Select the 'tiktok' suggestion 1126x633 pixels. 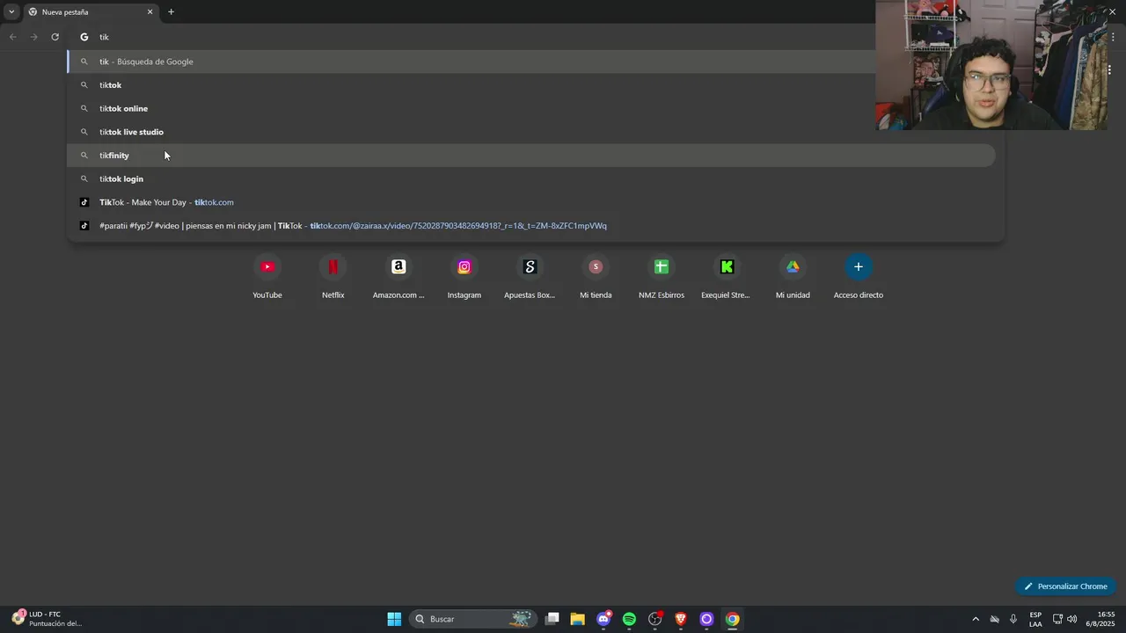(x=531, y=85)
